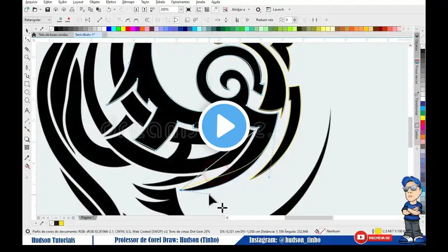This screenshot has width=448, height=252.
Task: Open the Launch dropdown arrow
Action: pyautogui.click(x=289, y=9)
